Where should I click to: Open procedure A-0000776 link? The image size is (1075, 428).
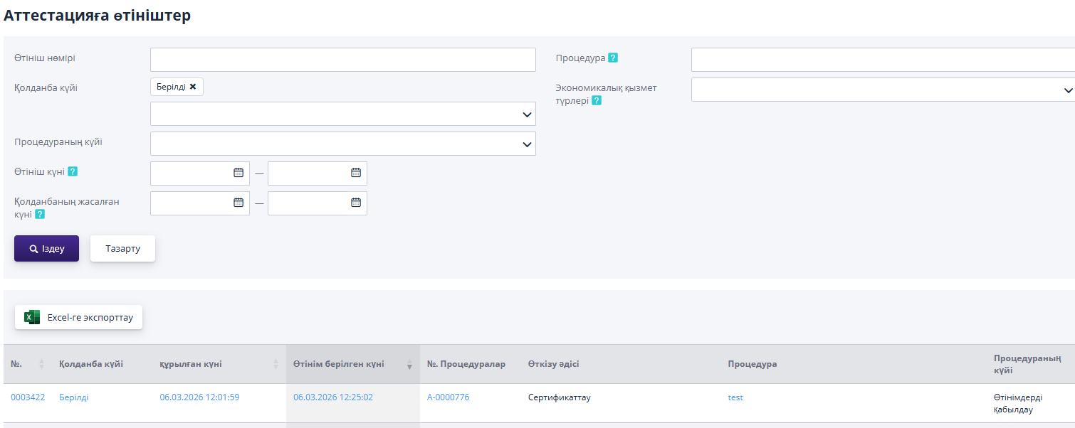point(448,397)
